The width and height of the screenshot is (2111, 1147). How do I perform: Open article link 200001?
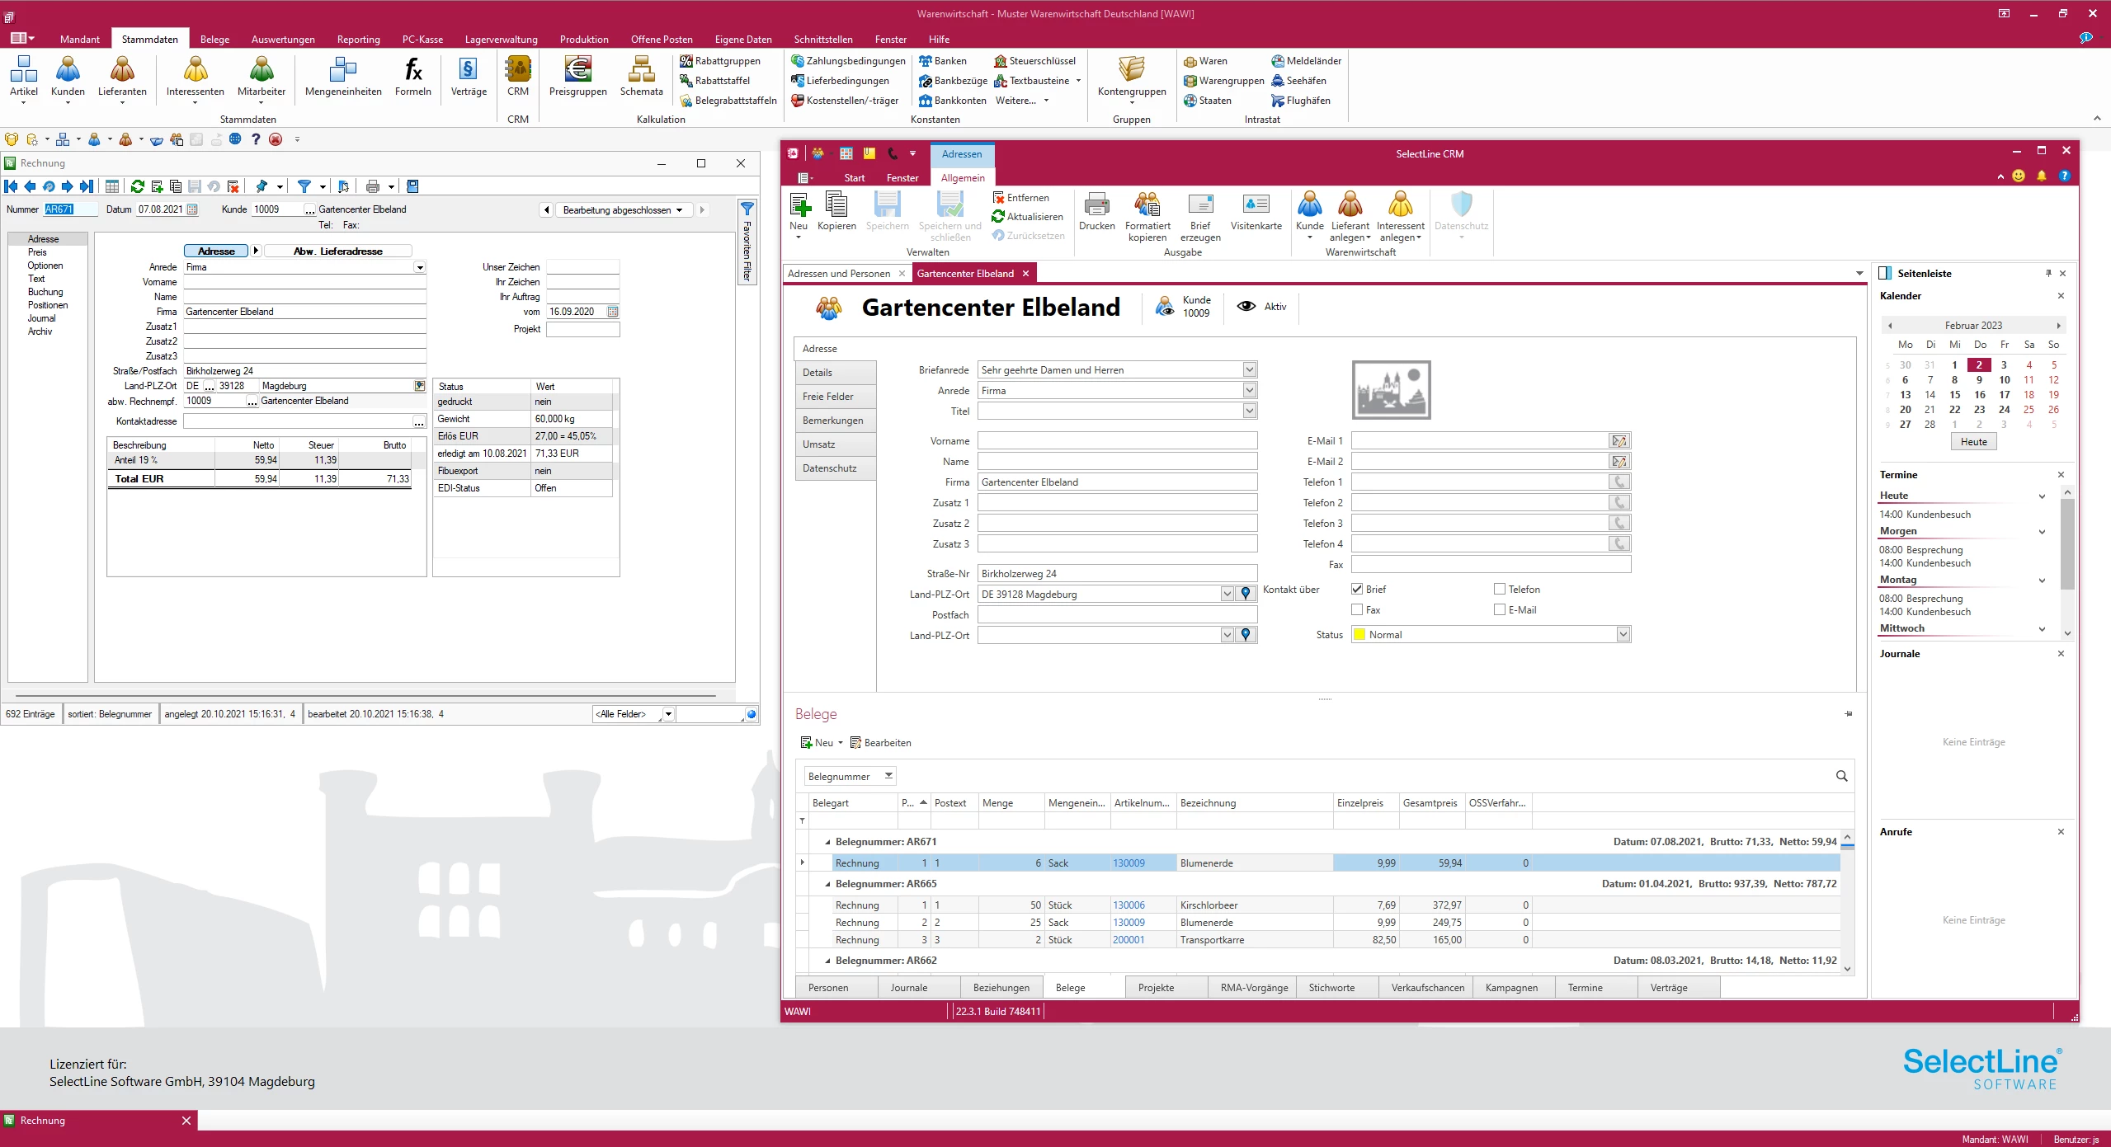tap(1129, 939)
